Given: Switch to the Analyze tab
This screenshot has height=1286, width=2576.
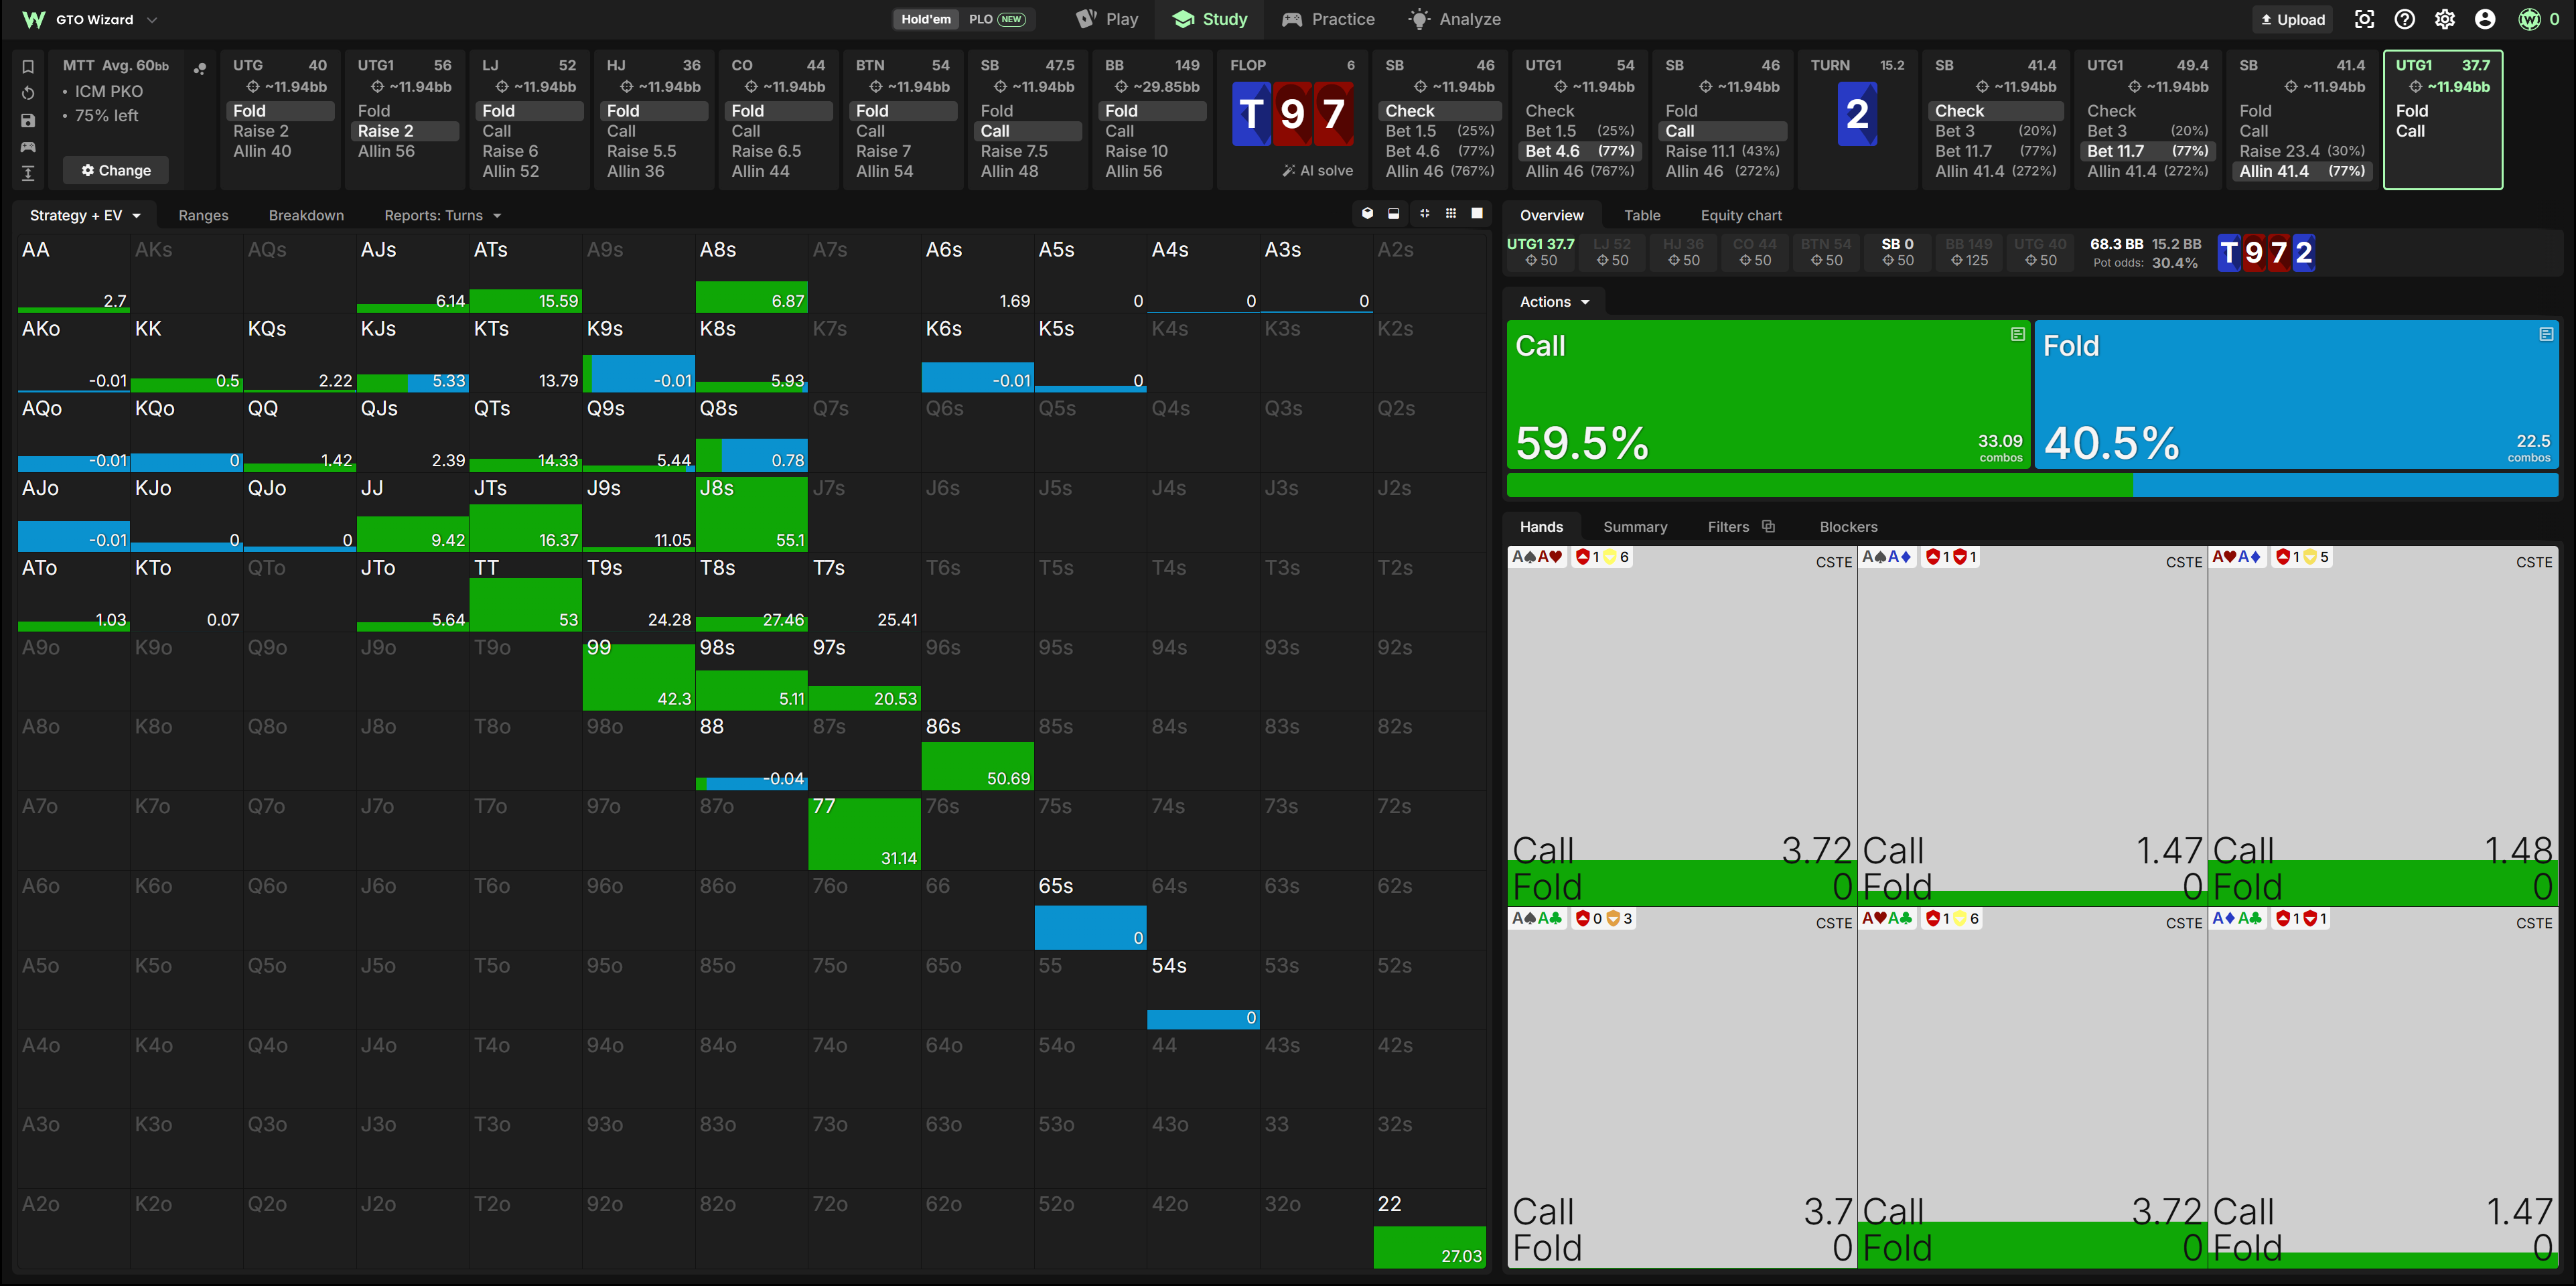Looking at the screenshot, I should pyautogui.click(x=1455, y=19).
